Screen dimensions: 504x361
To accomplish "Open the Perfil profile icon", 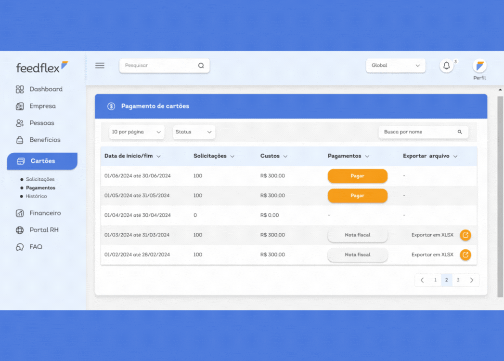I will (479, 66).
